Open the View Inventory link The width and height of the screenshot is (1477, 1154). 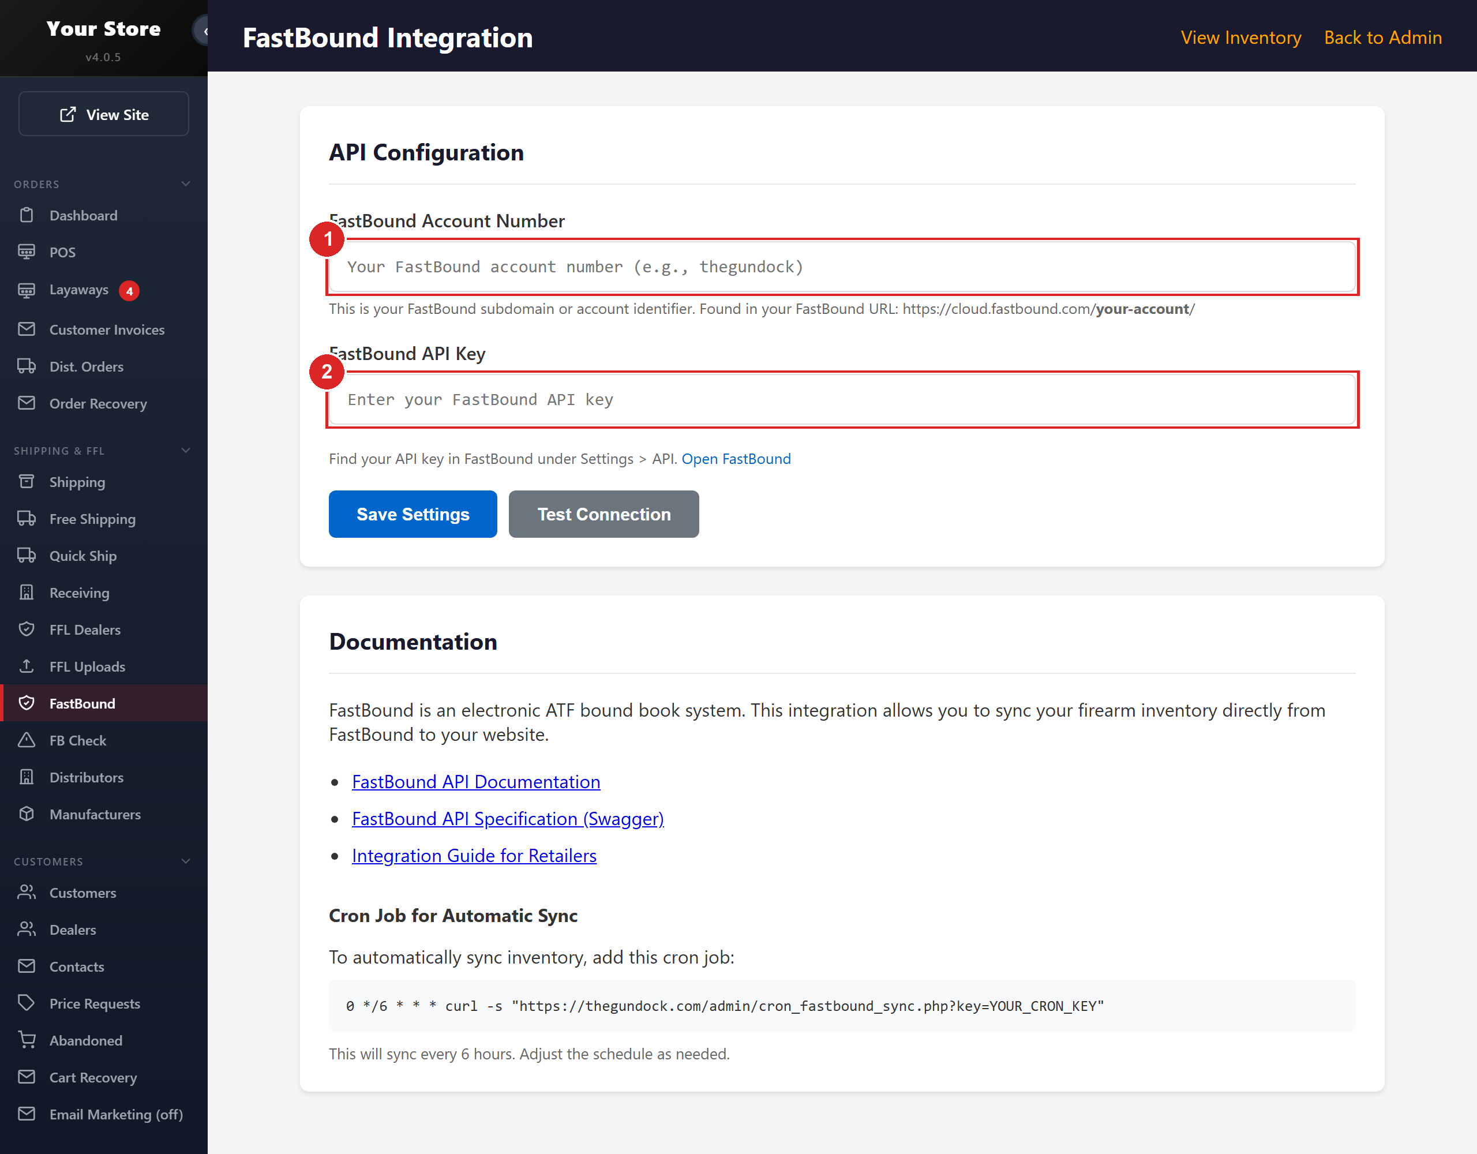1240,37
